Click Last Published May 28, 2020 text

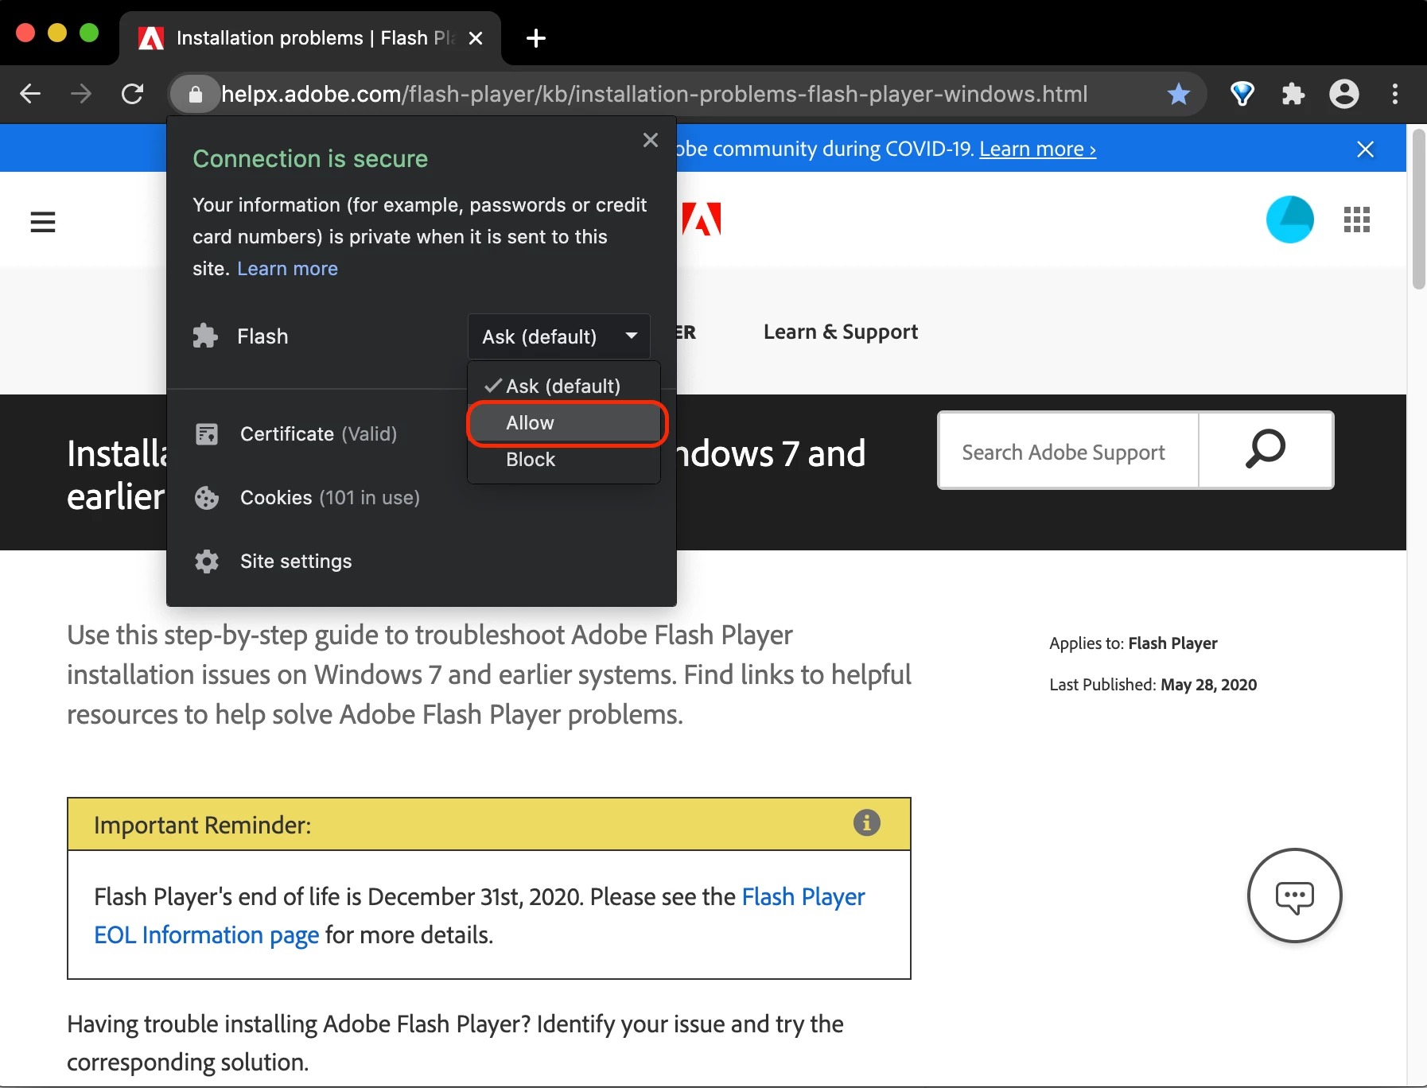click(x=1153, y=685)
